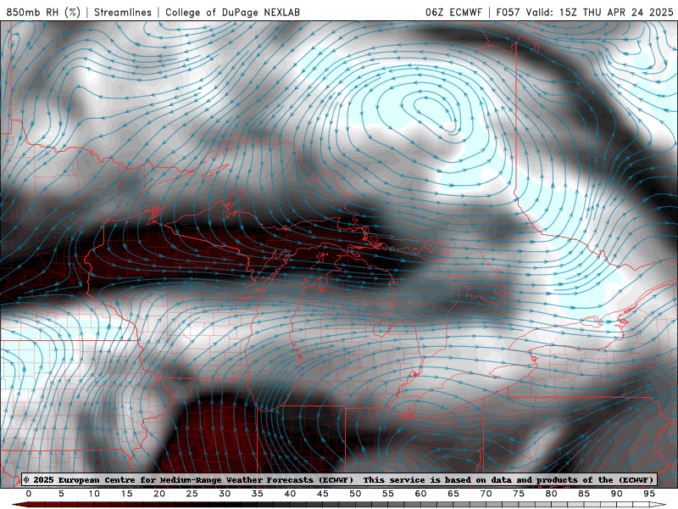Click the 50 value on the color scale
678x509 pixels.
pyautogui.click(x=355, y=494)
